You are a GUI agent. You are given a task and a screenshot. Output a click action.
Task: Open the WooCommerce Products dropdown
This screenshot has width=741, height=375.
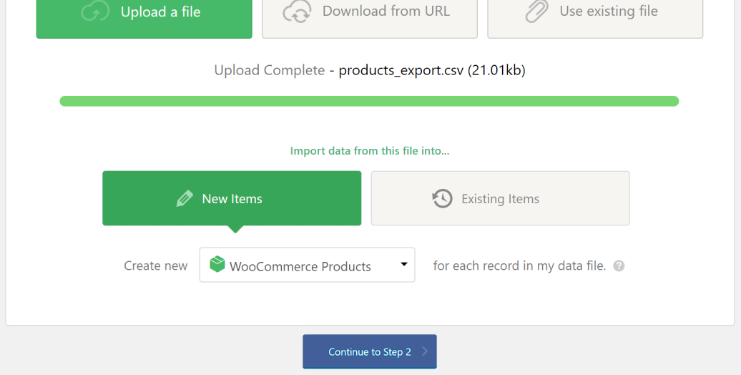pyautogui.click(x=307, y=265)
